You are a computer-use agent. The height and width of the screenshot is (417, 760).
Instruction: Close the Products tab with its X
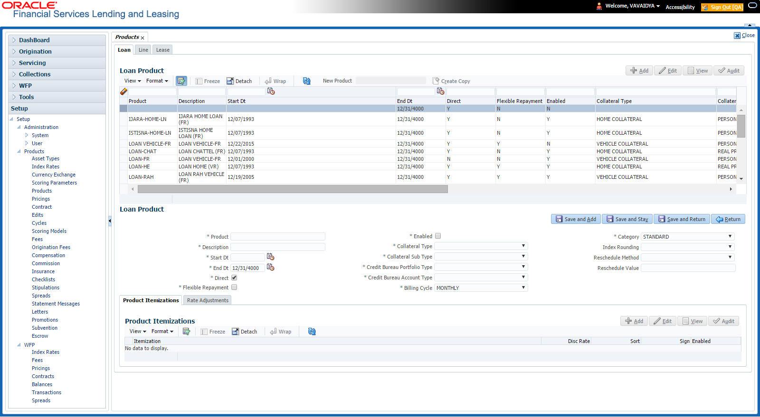coord(142,37)
